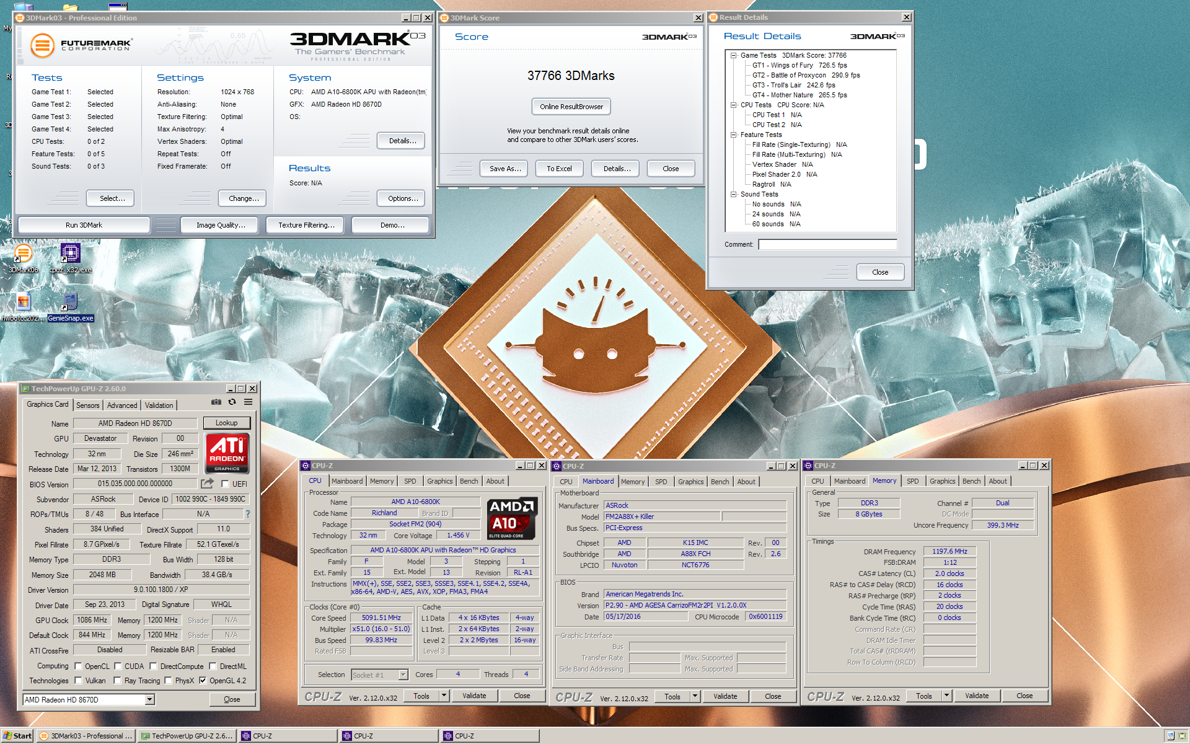Viewport: 1190px width, 744px height.
Task: Toggle the OpenCL checkbox
Action: [x=78, y=666]
